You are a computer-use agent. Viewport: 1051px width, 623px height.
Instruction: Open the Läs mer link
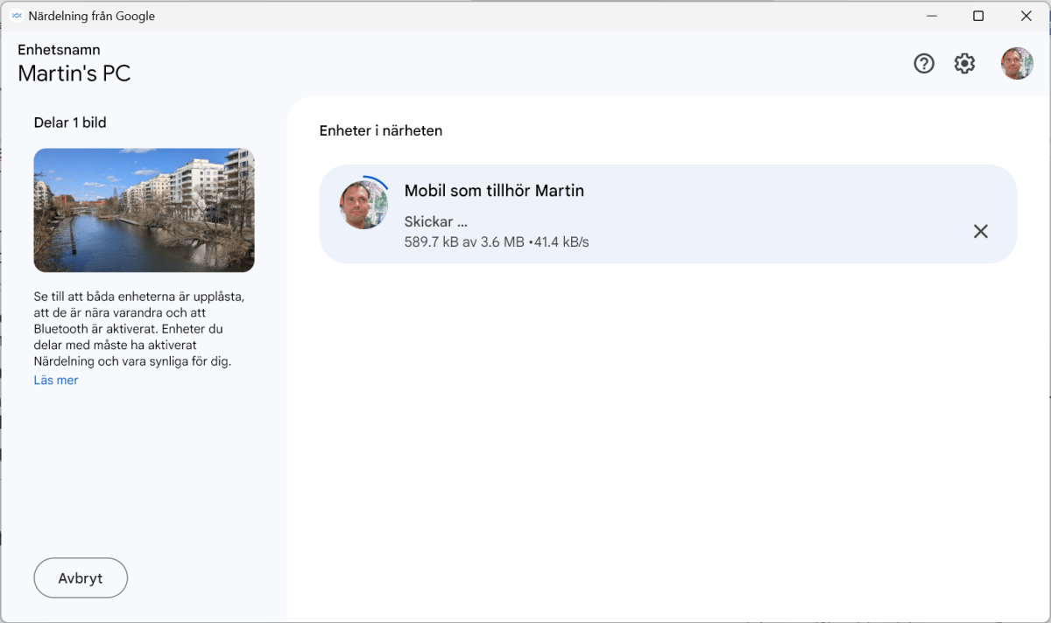[56, 380]
